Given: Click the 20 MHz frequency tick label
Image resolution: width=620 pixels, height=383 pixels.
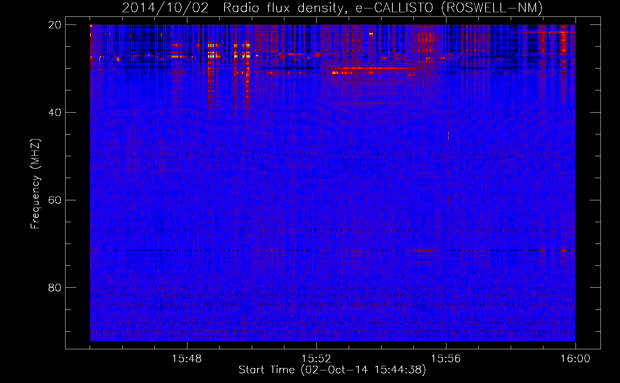Looking at the screenshot, I should [54, 25].
